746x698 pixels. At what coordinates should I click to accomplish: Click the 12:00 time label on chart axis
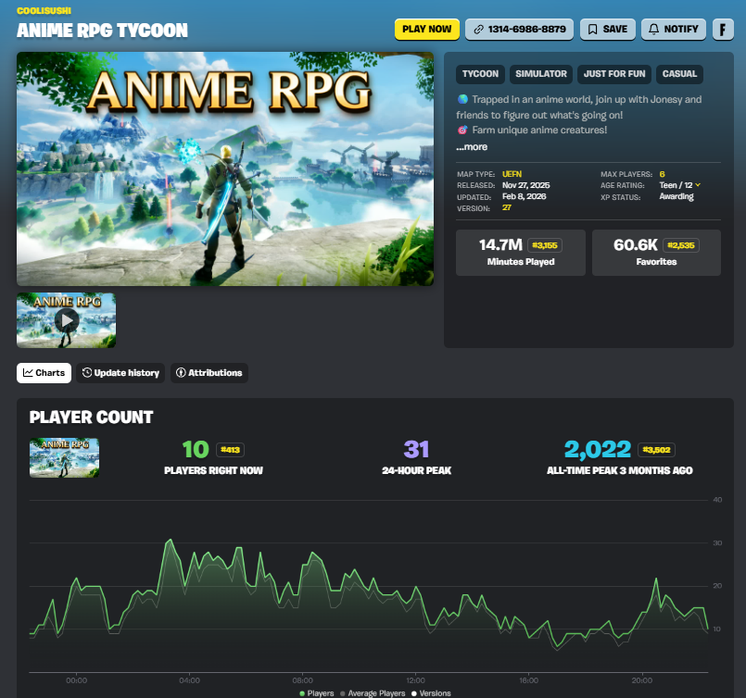[415, 680]
